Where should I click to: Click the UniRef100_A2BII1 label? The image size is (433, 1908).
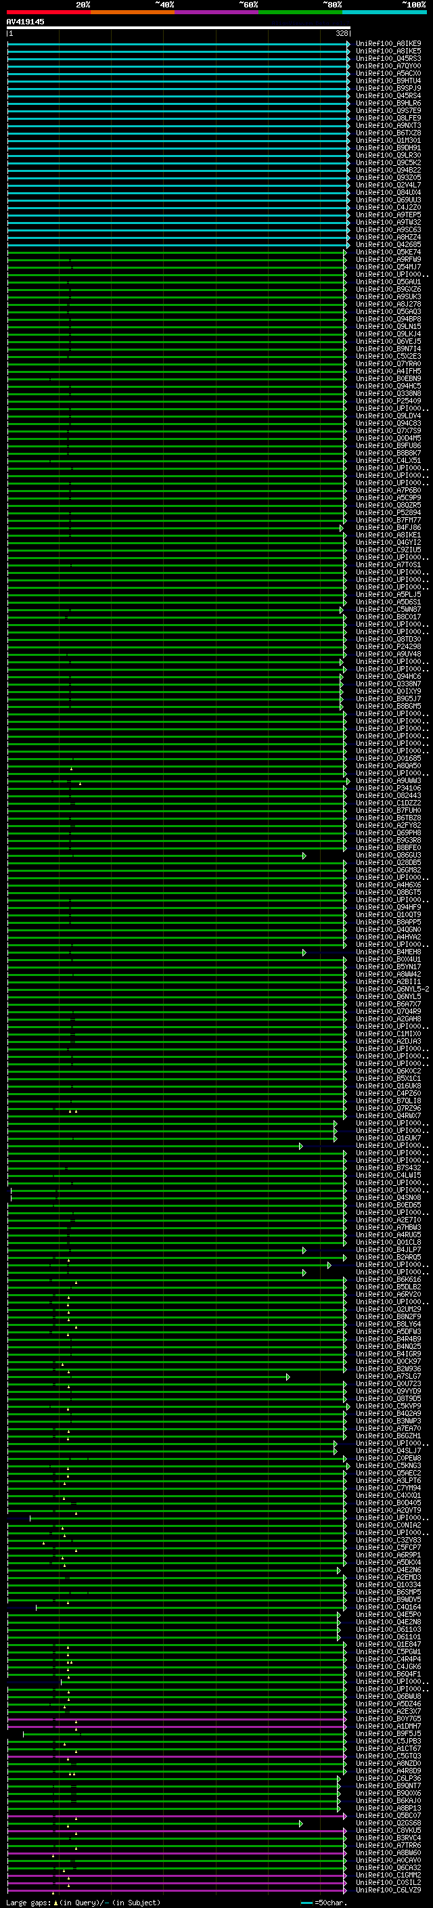(388, 982)
